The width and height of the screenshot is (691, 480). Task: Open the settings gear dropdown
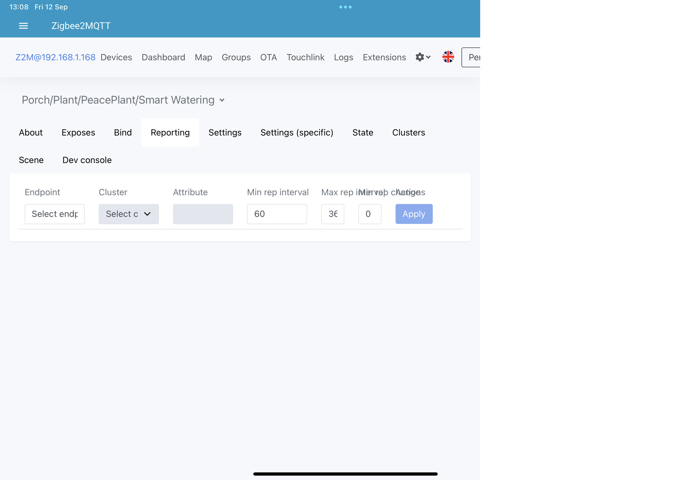423,57
